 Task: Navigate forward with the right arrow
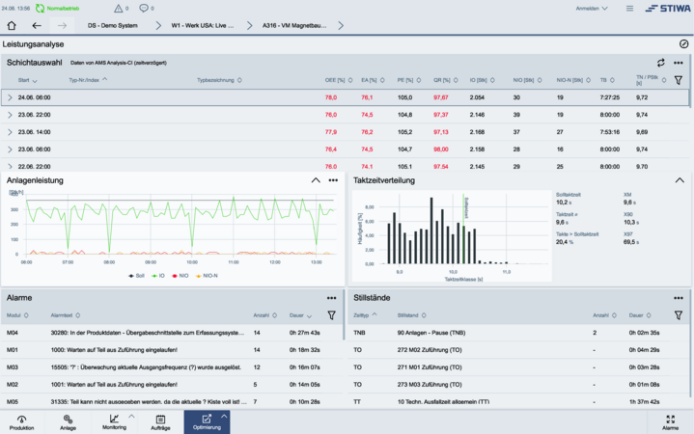click(x=62, y=26)
